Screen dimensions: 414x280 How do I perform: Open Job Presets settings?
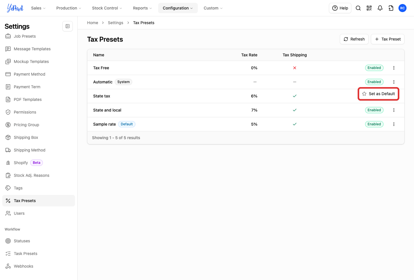(x=39, y=36)
